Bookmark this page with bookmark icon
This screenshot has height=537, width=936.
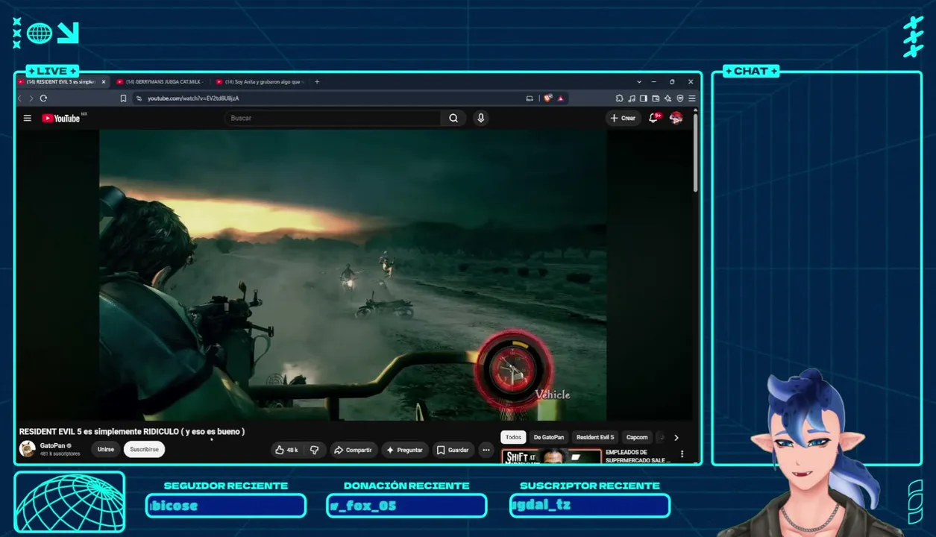123,98
